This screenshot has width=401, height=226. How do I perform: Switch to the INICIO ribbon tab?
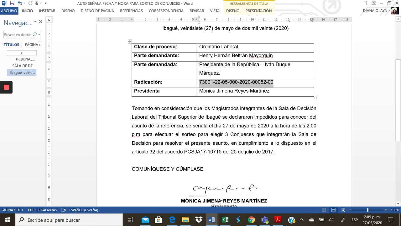[27, 11]
